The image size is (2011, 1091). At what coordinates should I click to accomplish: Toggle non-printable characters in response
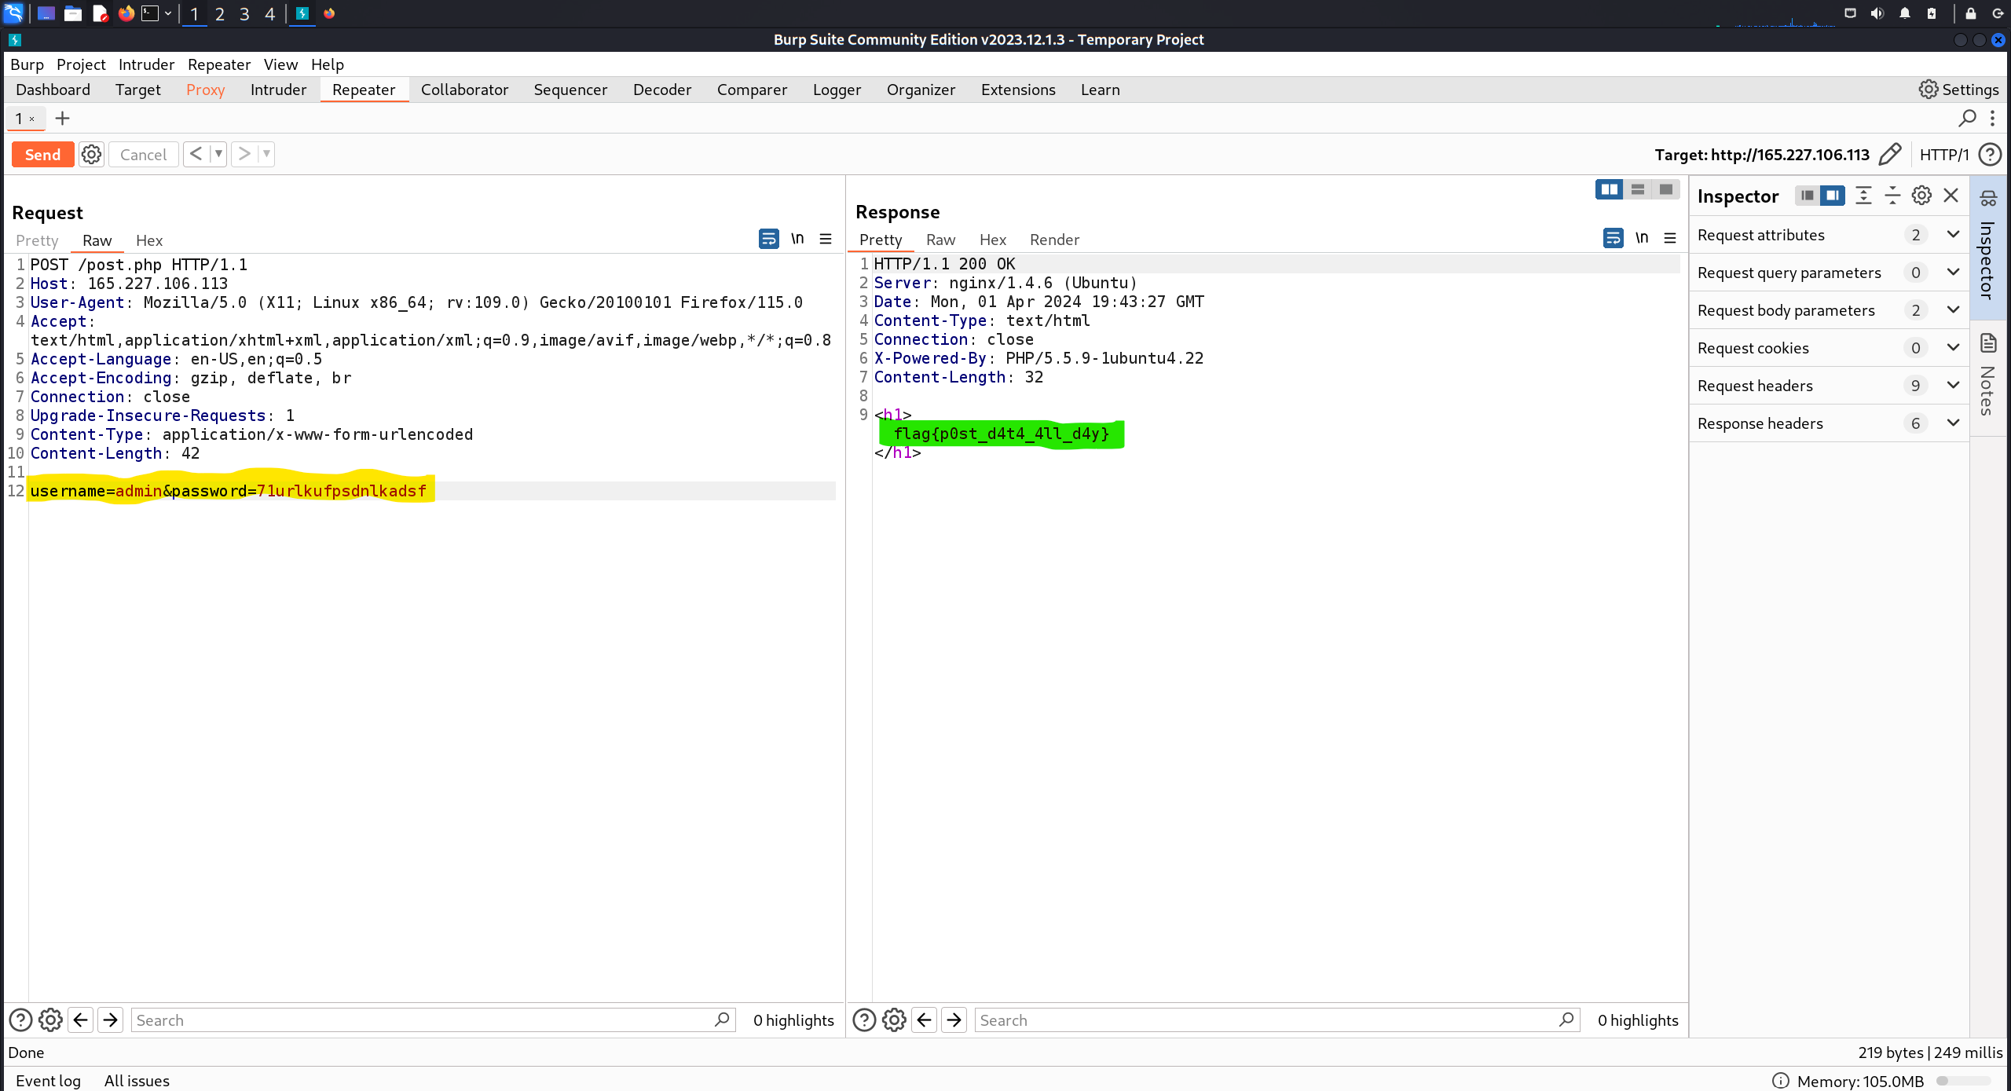point(1642,238)
